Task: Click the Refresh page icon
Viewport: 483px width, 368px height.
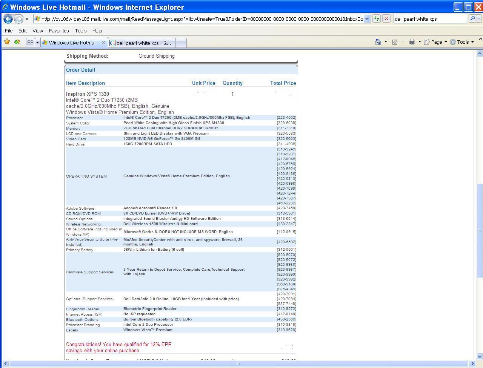Action: (376, 19)
